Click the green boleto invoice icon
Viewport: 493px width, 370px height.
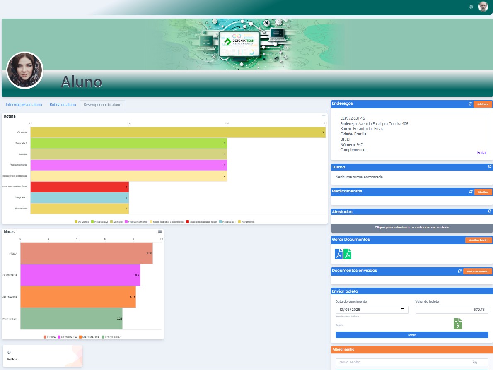click(458, 324)
